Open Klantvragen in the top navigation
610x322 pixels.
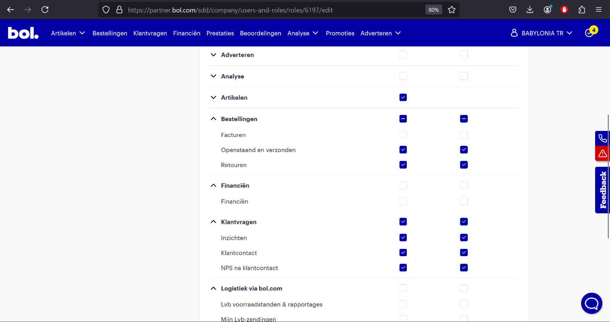click(x=150, y=33)
